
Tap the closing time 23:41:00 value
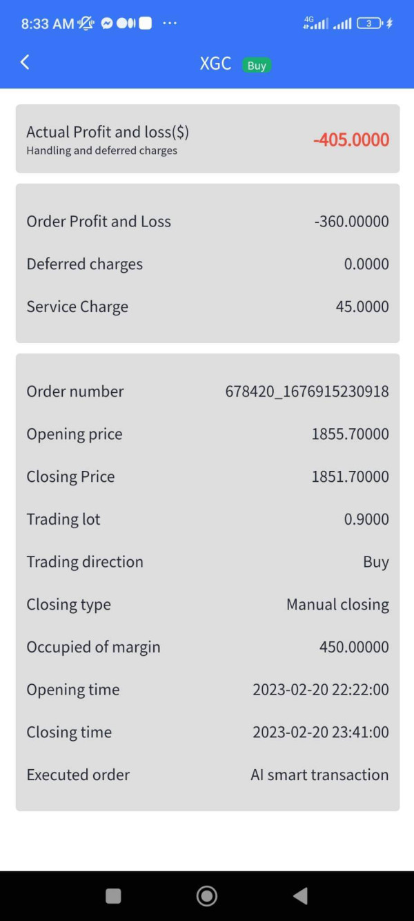[x=320, y=732]
